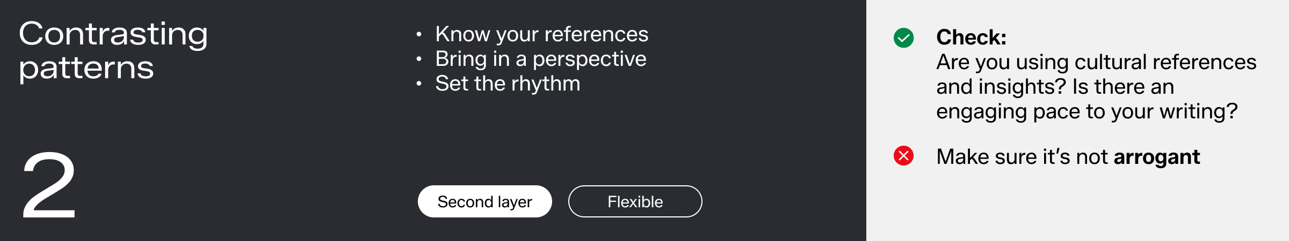Click the red X icon

click(903, 156)
